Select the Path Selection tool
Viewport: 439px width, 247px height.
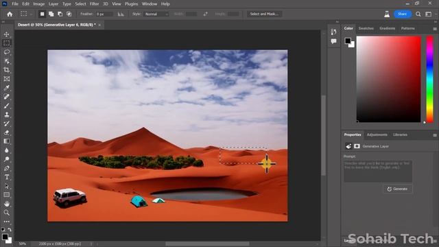click(6, 186)
